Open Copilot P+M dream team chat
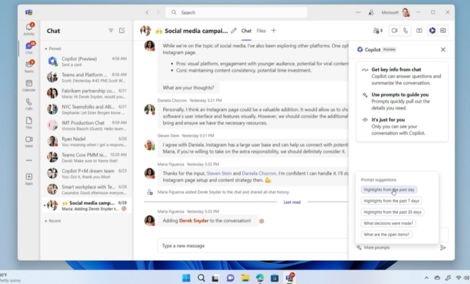470x284 pixels. click(x=87, y=173)
